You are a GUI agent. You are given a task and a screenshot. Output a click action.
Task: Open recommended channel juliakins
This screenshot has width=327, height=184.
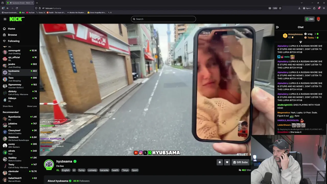[x=20, y=125]
